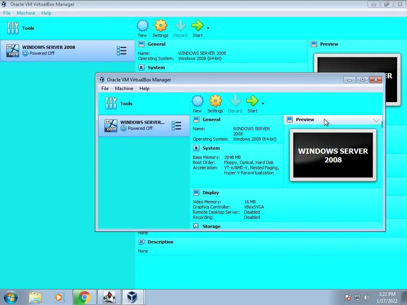407x305 pixels.
Task: Select Tools item in front window sidebar
Action: (144, 104)
